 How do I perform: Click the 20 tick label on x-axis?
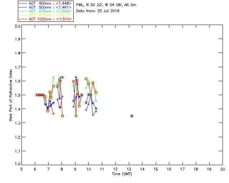pyautogui.click(x=223, y=169)
